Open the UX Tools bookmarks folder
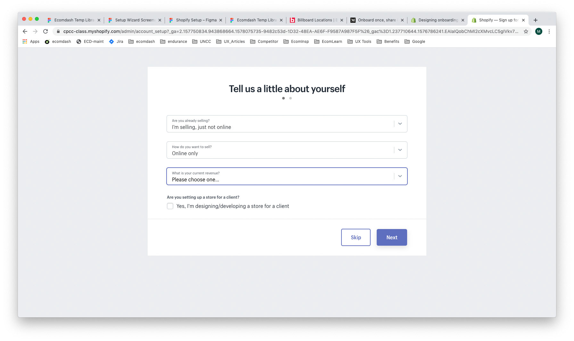Screen dimensions: 574x341 (x=359, y=42)
